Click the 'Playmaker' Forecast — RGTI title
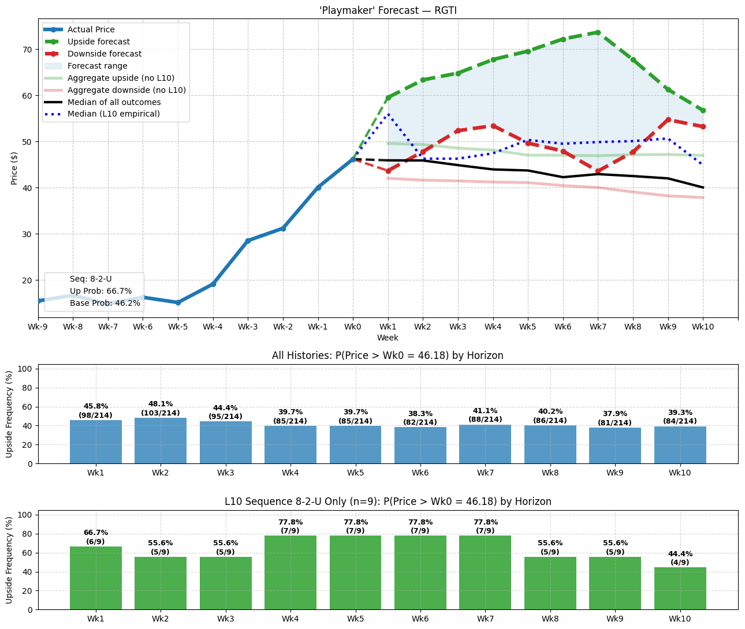Viewport: 745px width, 629px height. pyautogui.click(x=388, y=10)
